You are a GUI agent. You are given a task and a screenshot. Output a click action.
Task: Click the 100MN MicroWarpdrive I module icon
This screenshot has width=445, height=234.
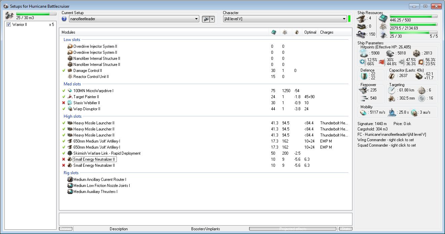click(x=70, y=91)
